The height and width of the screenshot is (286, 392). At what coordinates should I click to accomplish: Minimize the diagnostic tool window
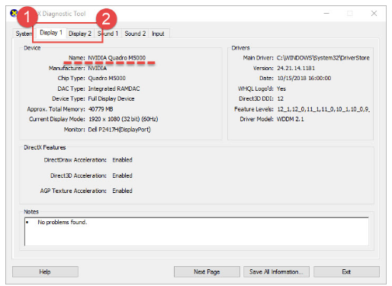[x=326, y=13]
